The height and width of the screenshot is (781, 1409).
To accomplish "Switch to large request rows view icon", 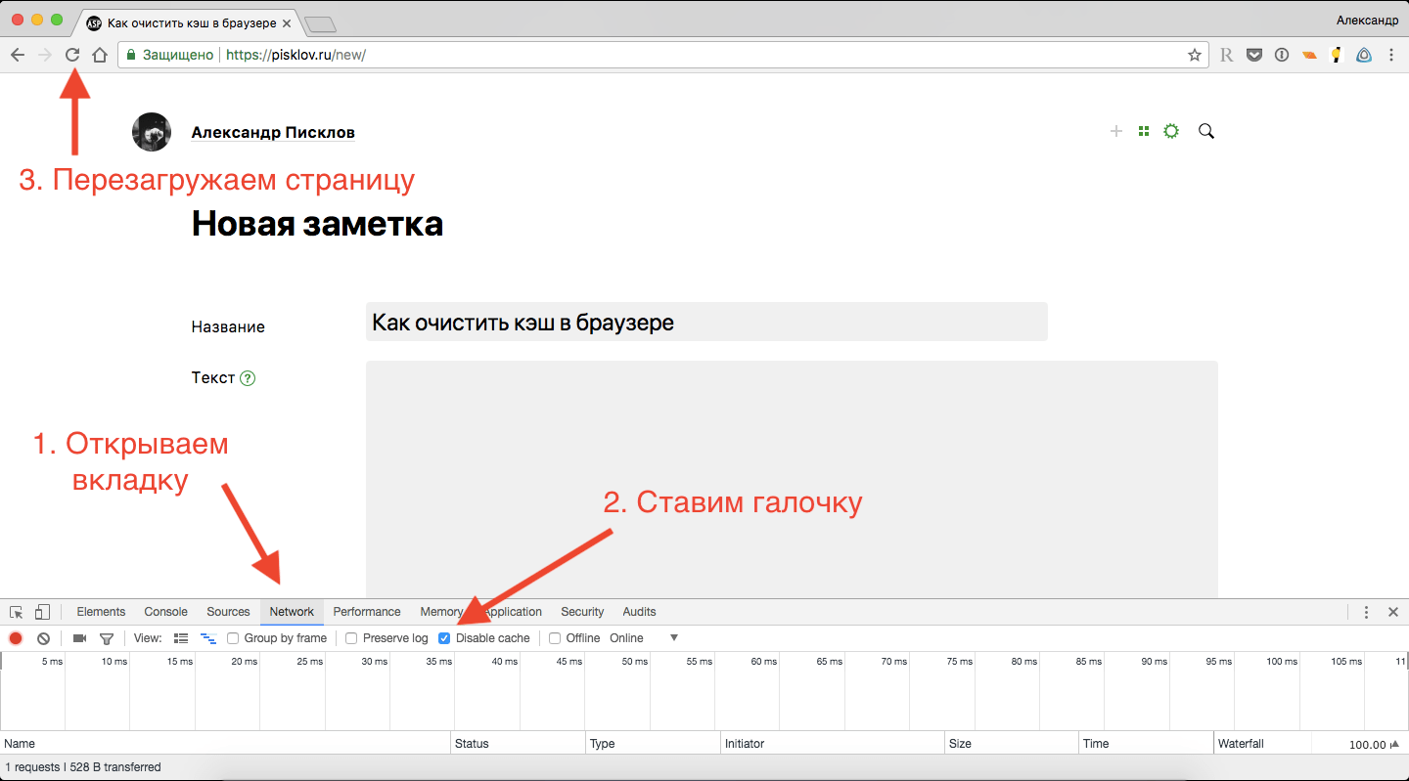I will pyautogui.click(x=181, y=638).
